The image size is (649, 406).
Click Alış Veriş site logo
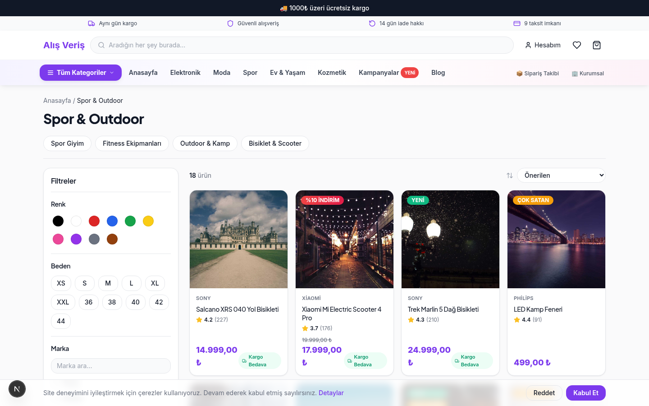click(x=64, y=45)
